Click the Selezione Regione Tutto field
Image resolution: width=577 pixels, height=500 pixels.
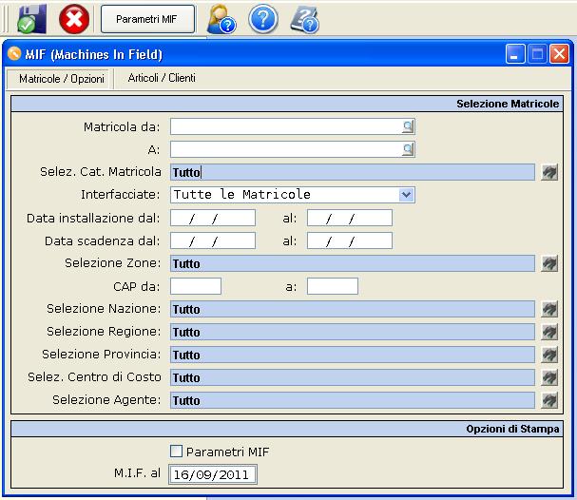click(352, 332)
